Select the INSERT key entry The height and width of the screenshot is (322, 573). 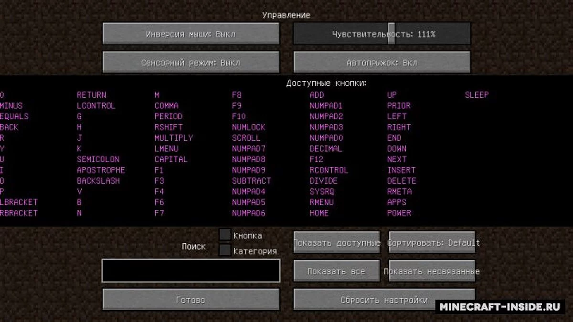point(402,170)
